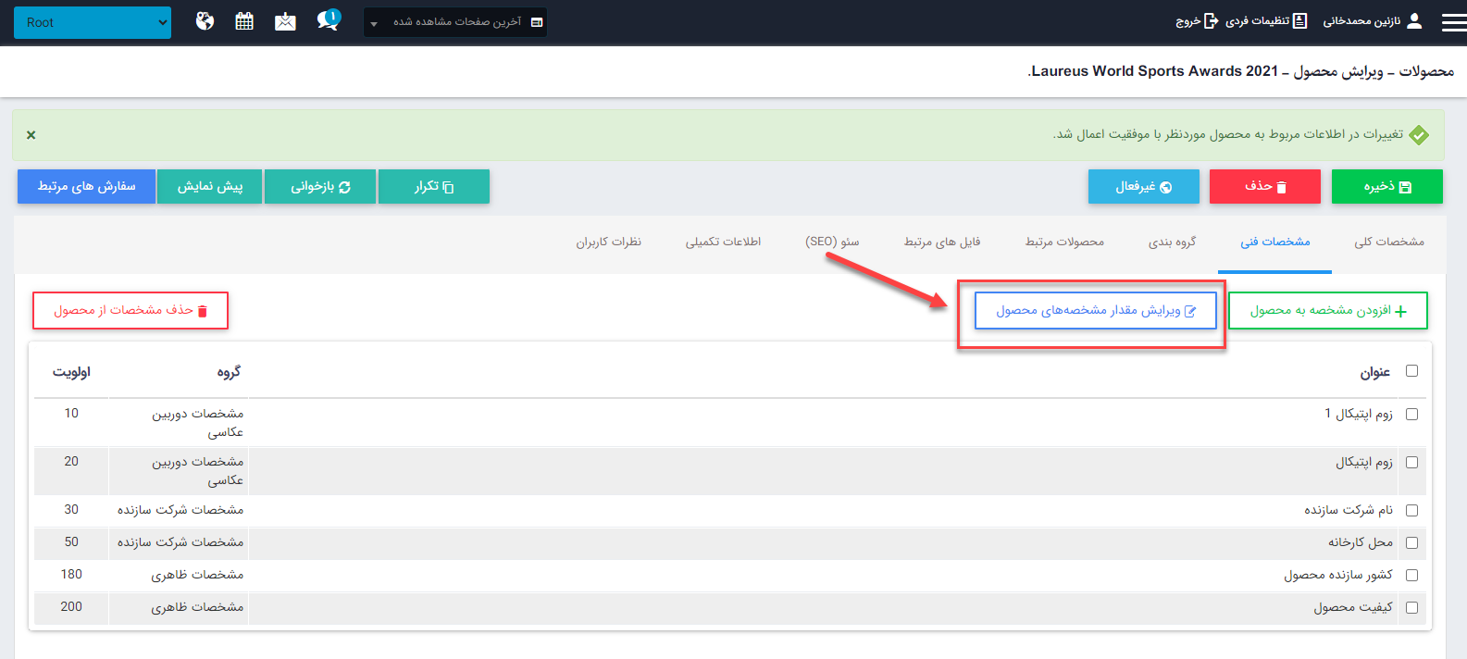Click ویرایش مقدار مشخصه‌های محصول button

coord(1095,311)
